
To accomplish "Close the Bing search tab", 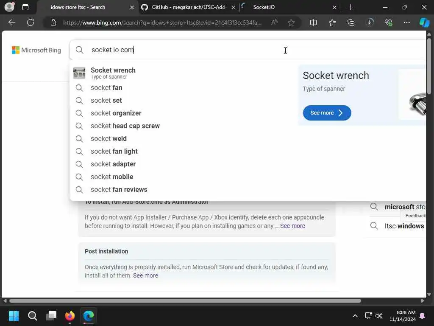I will [132, 8].
